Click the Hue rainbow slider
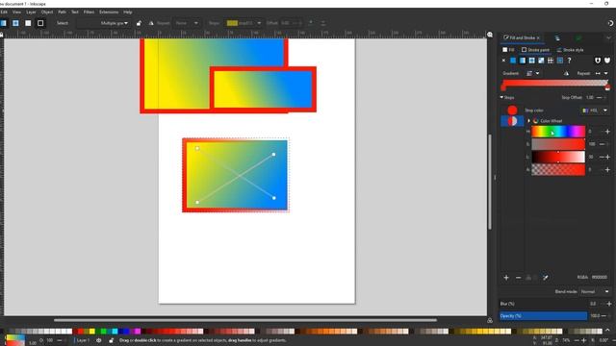 558,132
